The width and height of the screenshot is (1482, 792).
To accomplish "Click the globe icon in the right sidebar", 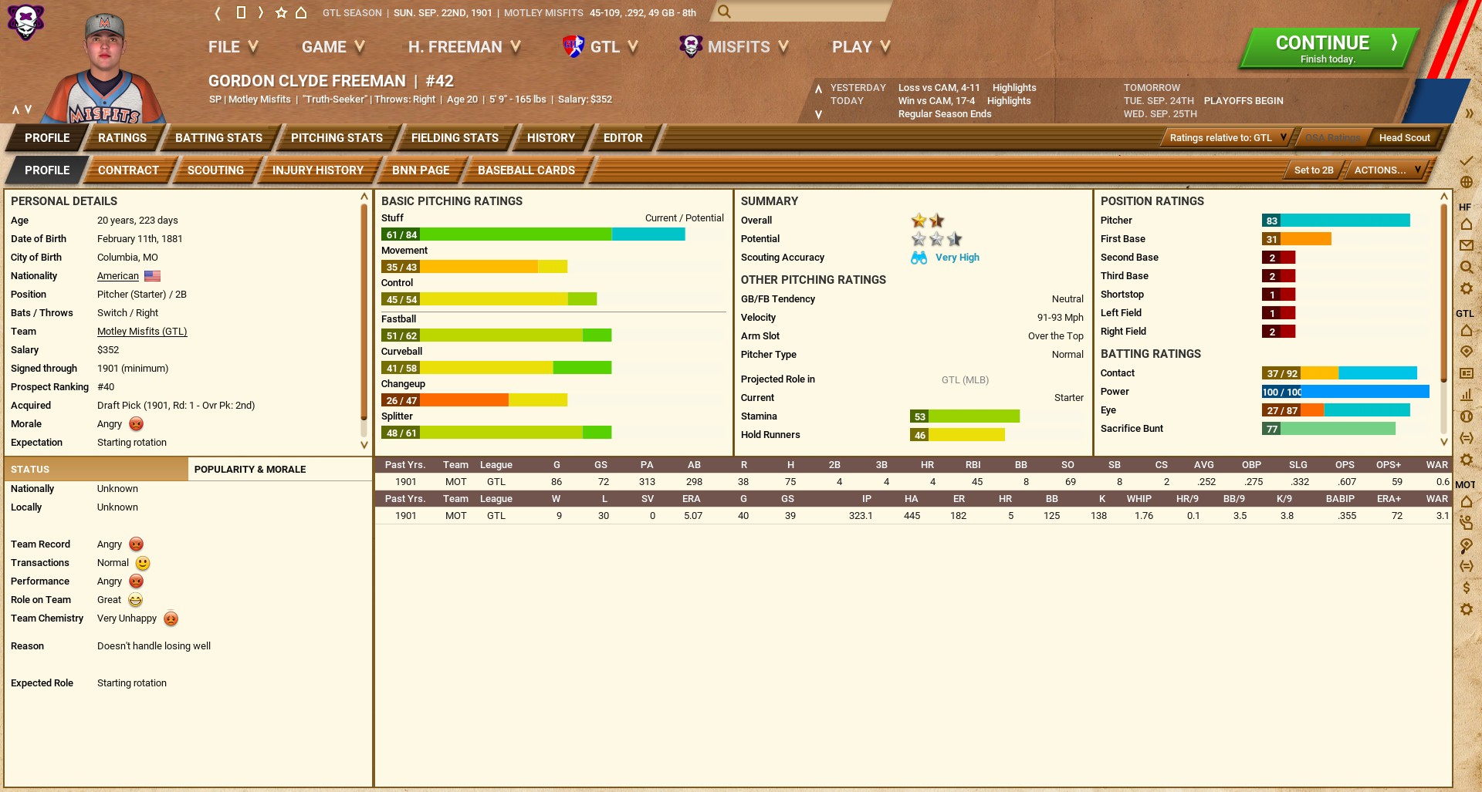I will [x=1466, y=182].
